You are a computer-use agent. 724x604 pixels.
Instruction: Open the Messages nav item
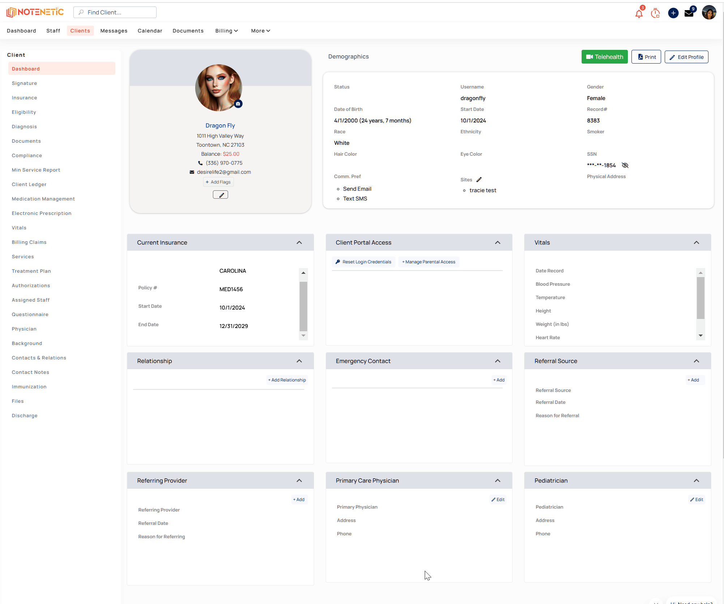coord(114,31)
